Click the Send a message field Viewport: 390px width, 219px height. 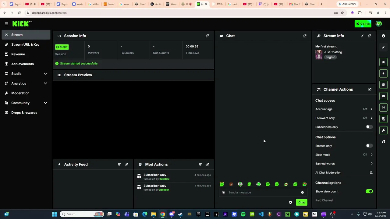click(263, 193)
